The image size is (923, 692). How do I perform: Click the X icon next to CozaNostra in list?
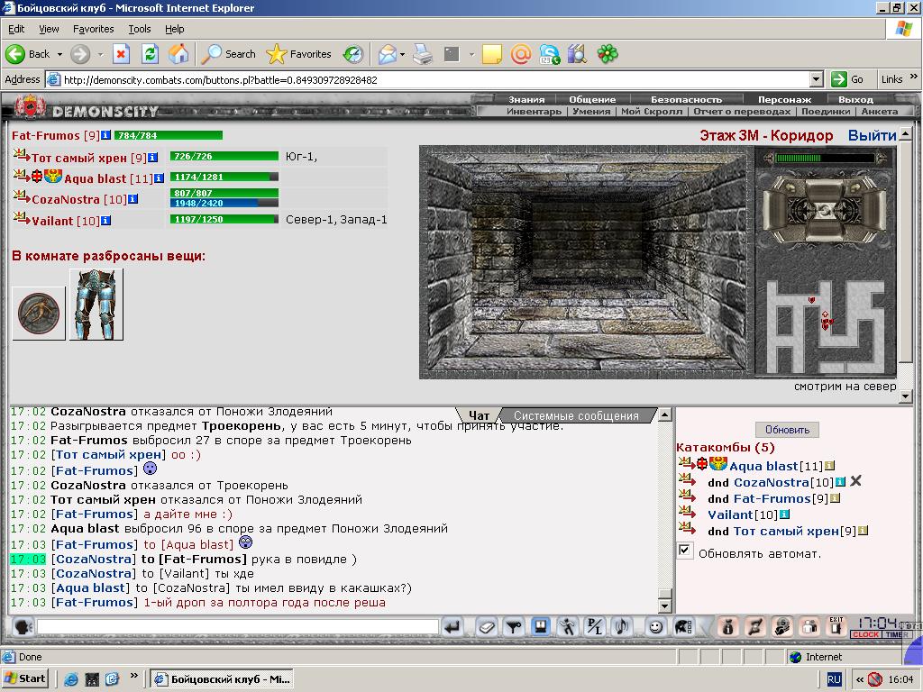point(856,481)
